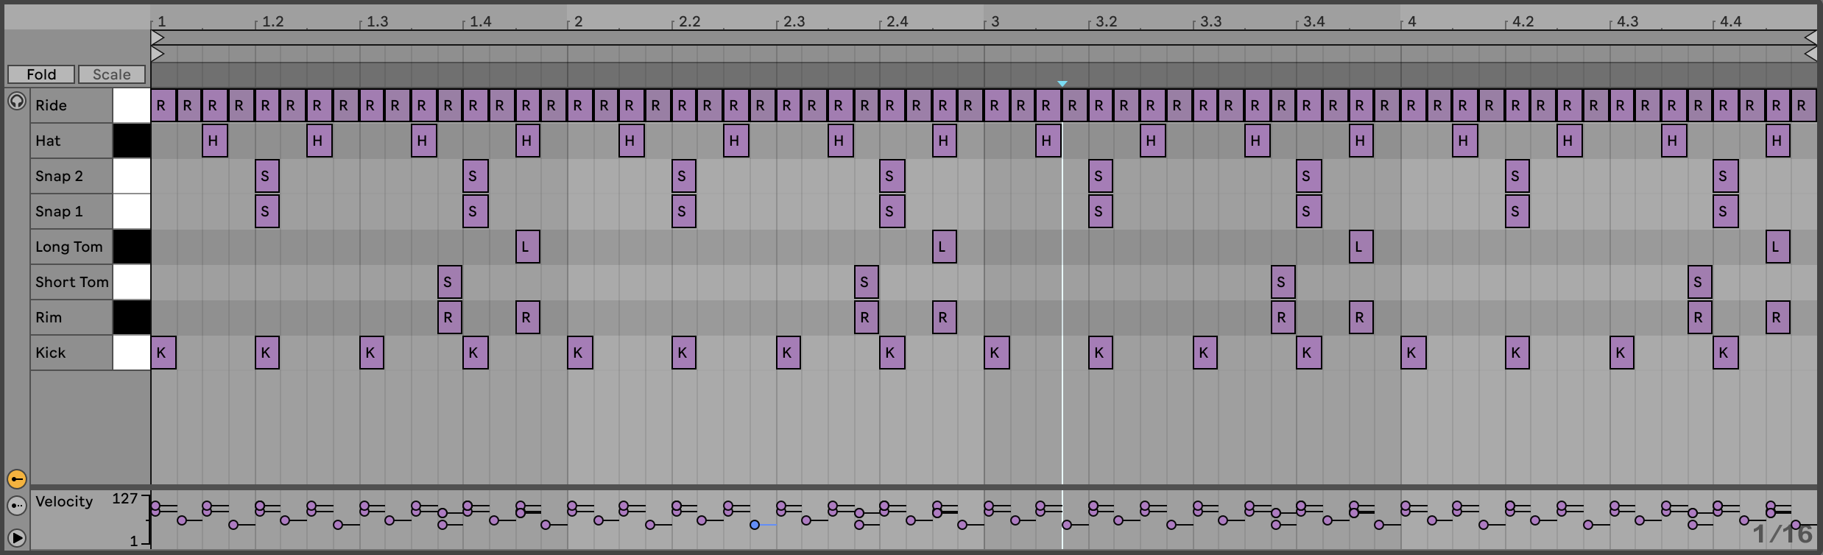Click the blue highlighted velocity marker
1823x555 pixels.
pyautogui.click(x=755, y=525)
